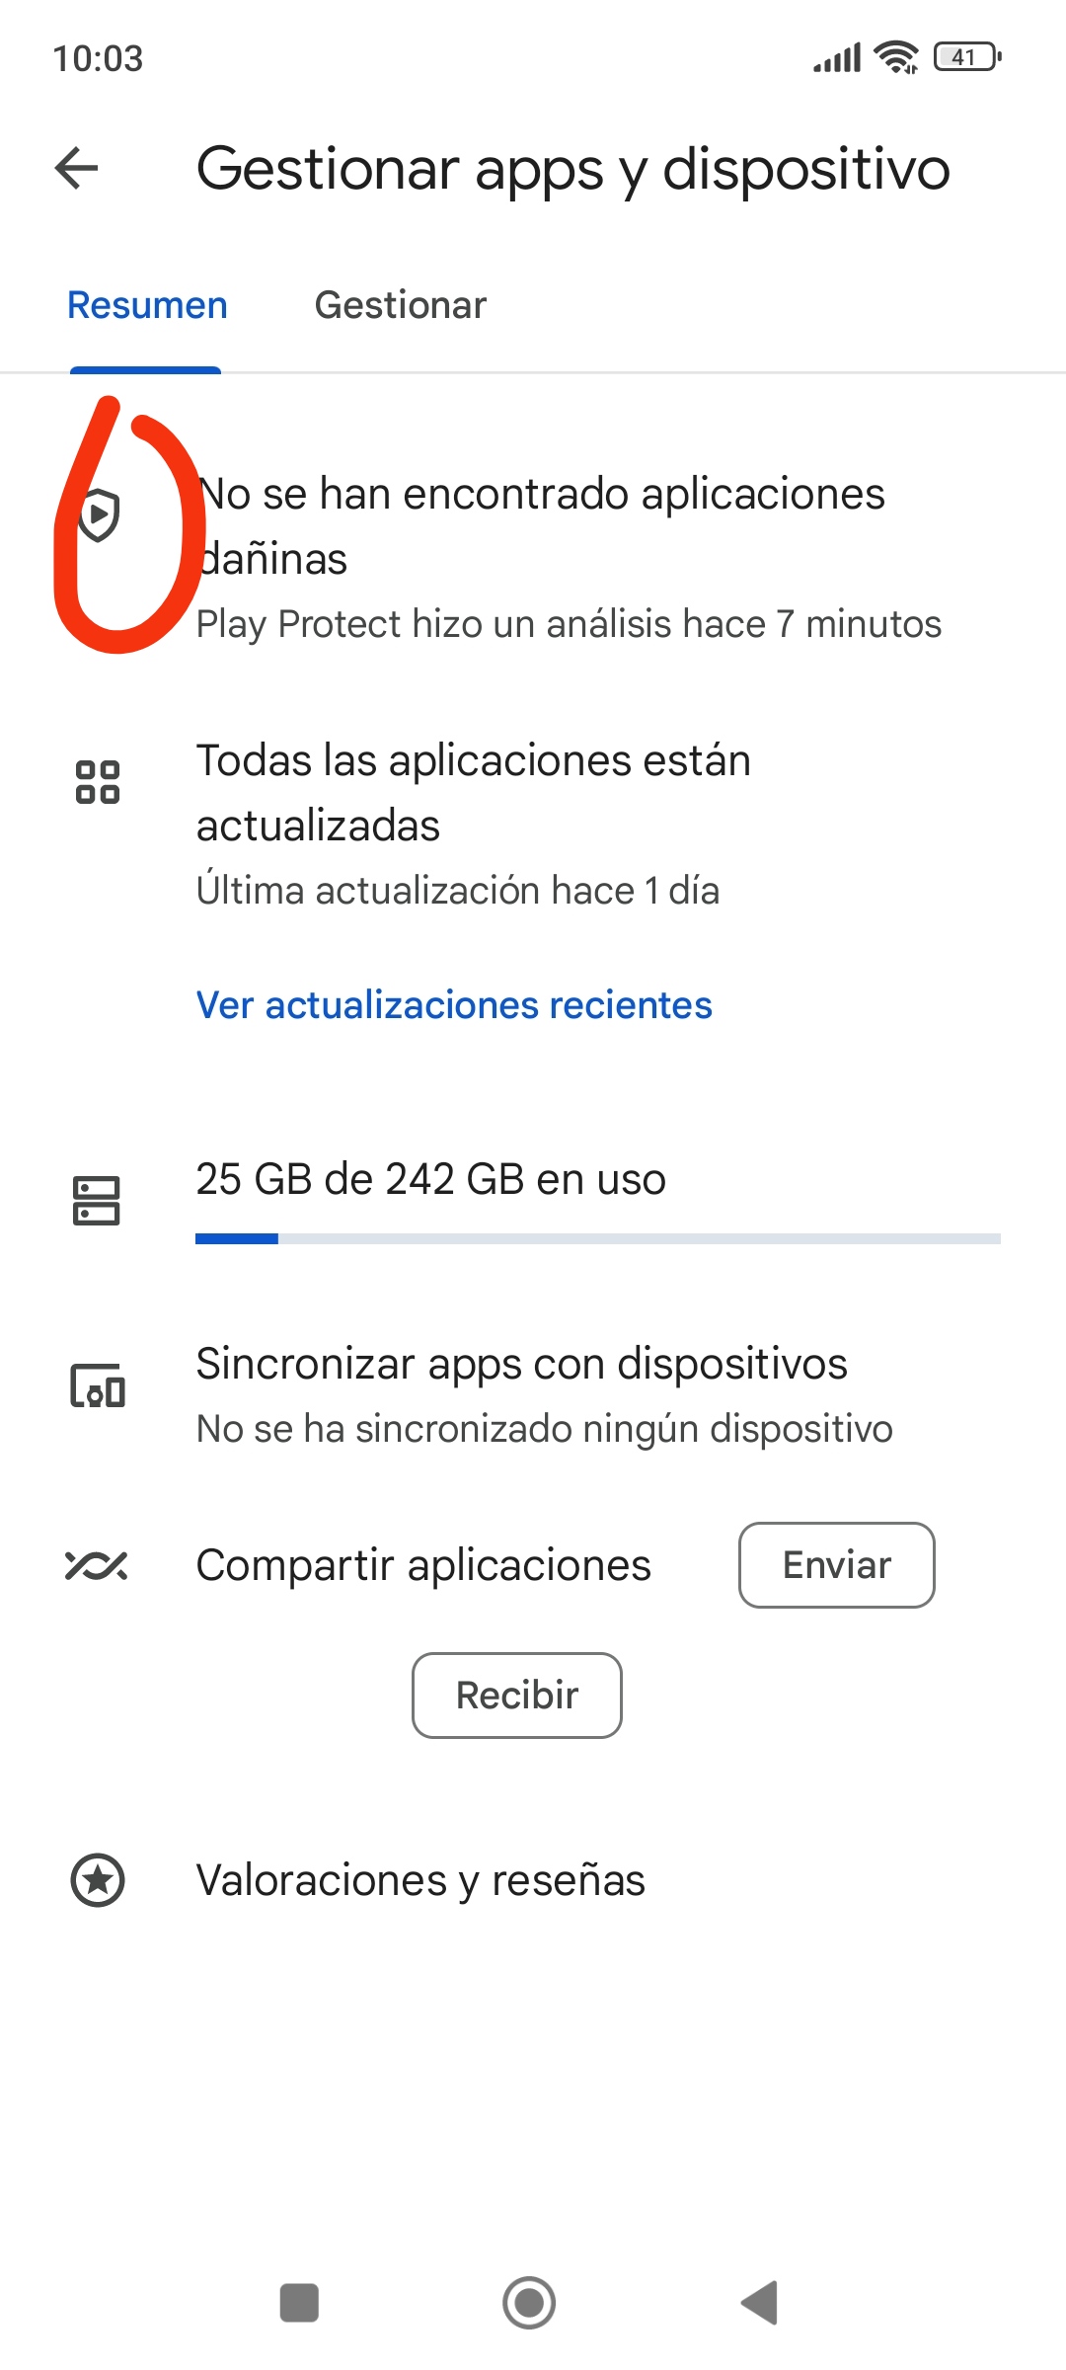
Task: Tap the share apps crossed-arrows icon
Action: pos(97,1565)
